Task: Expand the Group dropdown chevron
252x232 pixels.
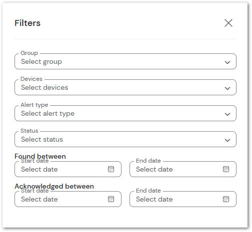Action: pos(227,62)
